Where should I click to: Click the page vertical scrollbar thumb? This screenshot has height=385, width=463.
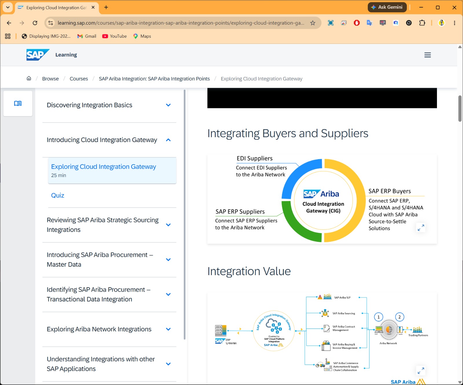pyautogui.click(x=460, y=108)
